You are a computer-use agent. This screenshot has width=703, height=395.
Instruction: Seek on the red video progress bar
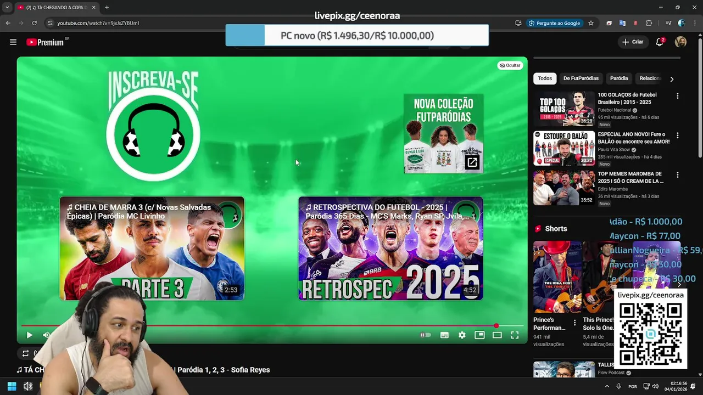(272, 326)
